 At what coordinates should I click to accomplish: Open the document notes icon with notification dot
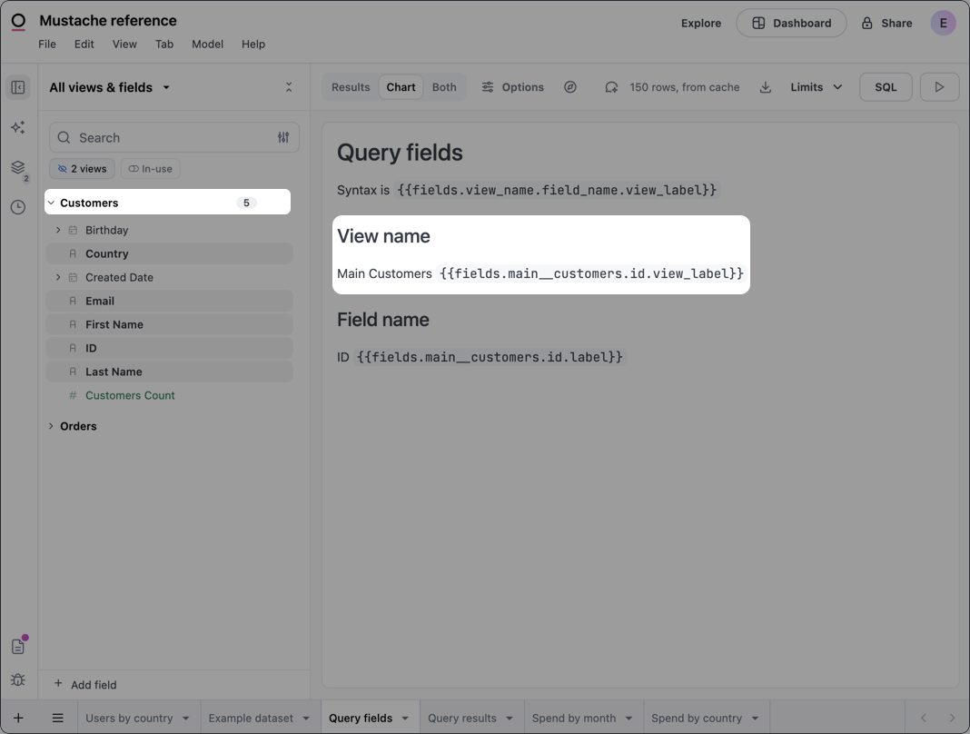tap(18, 646)
